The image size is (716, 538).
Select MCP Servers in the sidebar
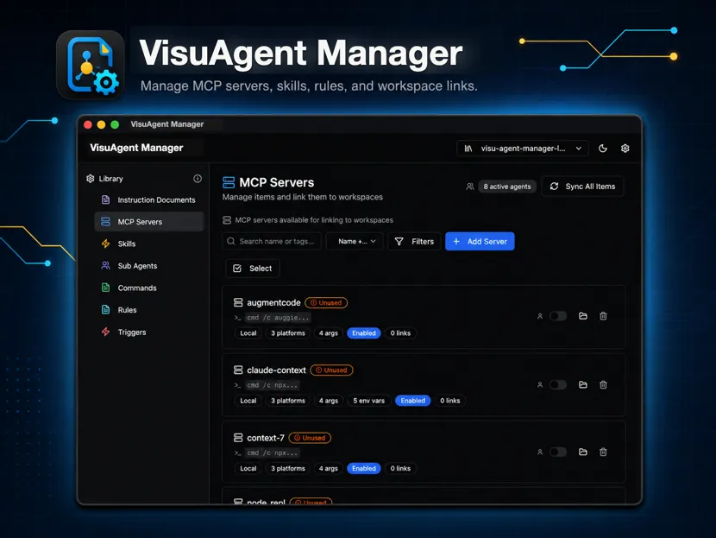pos(149,222)
